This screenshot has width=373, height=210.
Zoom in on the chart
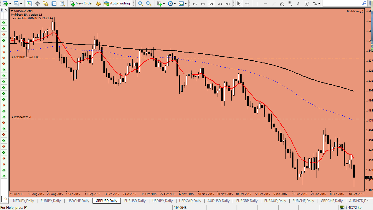point(141,4)
